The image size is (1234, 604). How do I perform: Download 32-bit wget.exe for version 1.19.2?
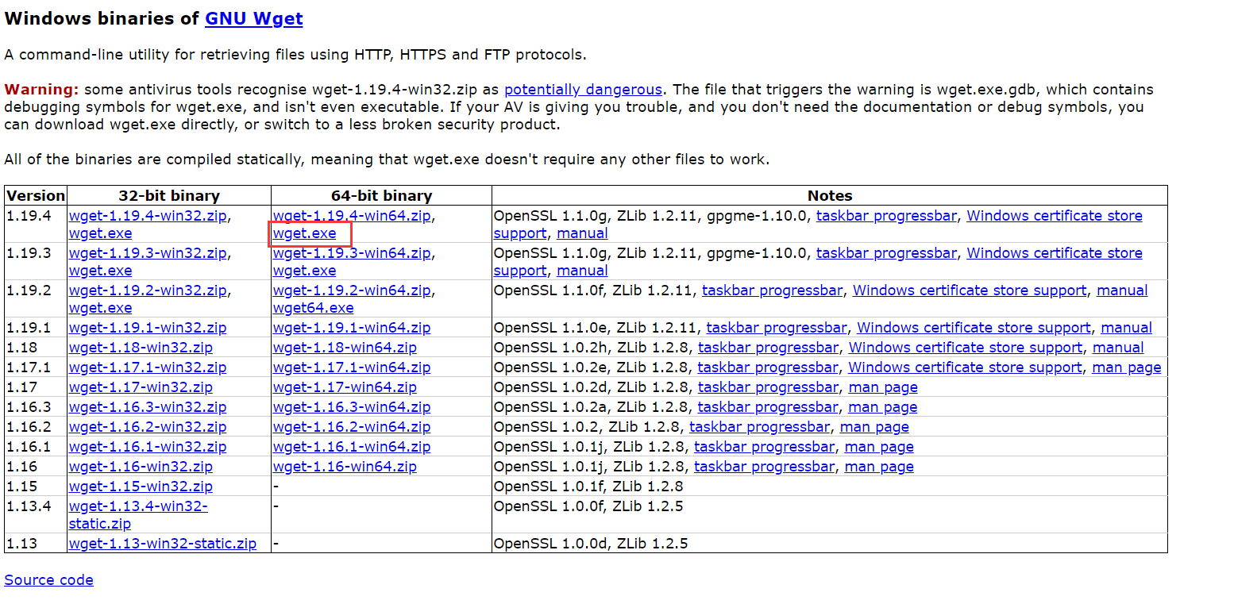tap(101, 308)
